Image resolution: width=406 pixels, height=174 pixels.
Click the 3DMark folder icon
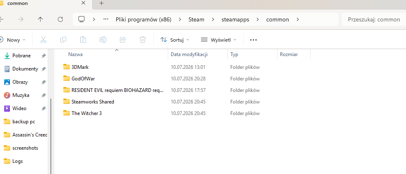coord(67,67)
